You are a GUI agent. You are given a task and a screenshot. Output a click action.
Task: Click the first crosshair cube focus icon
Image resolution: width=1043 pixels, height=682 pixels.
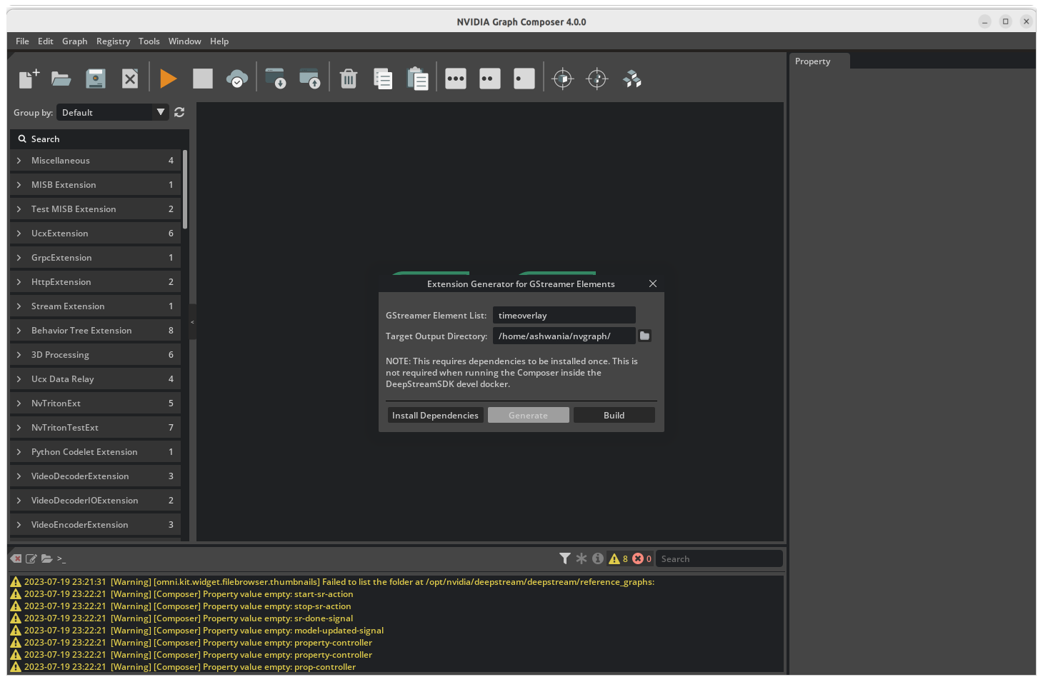563,79
